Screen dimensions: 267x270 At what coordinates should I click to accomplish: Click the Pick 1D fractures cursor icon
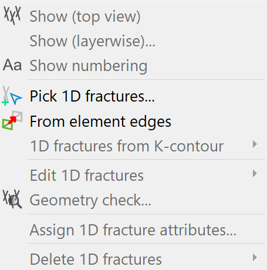(12, 96)
